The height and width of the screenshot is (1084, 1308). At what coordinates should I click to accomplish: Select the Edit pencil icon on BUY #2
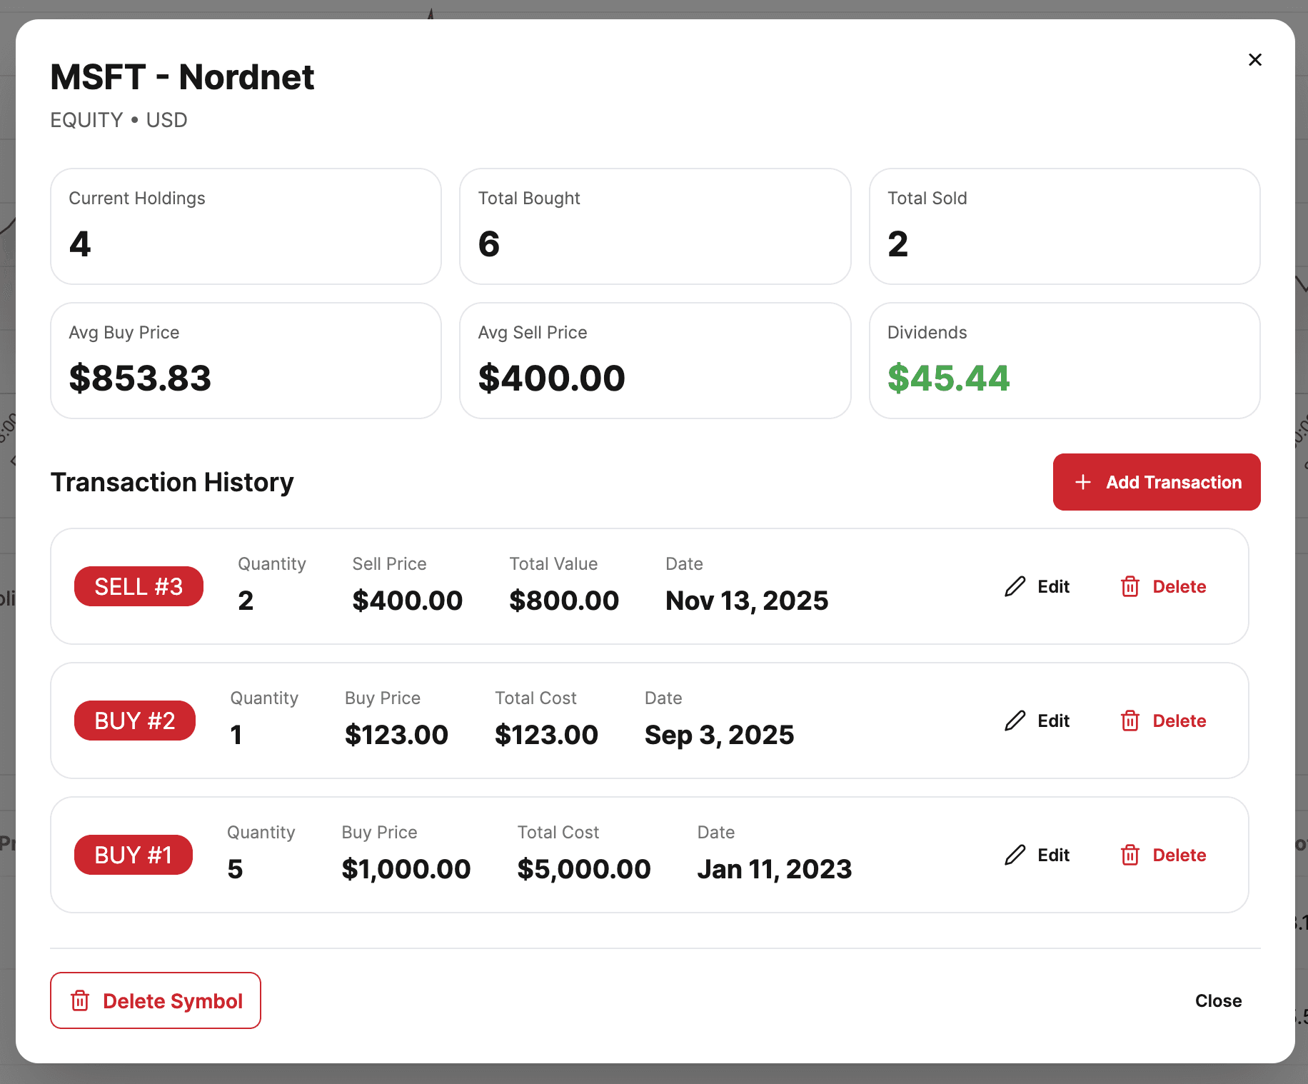(x=1015, y=721)
